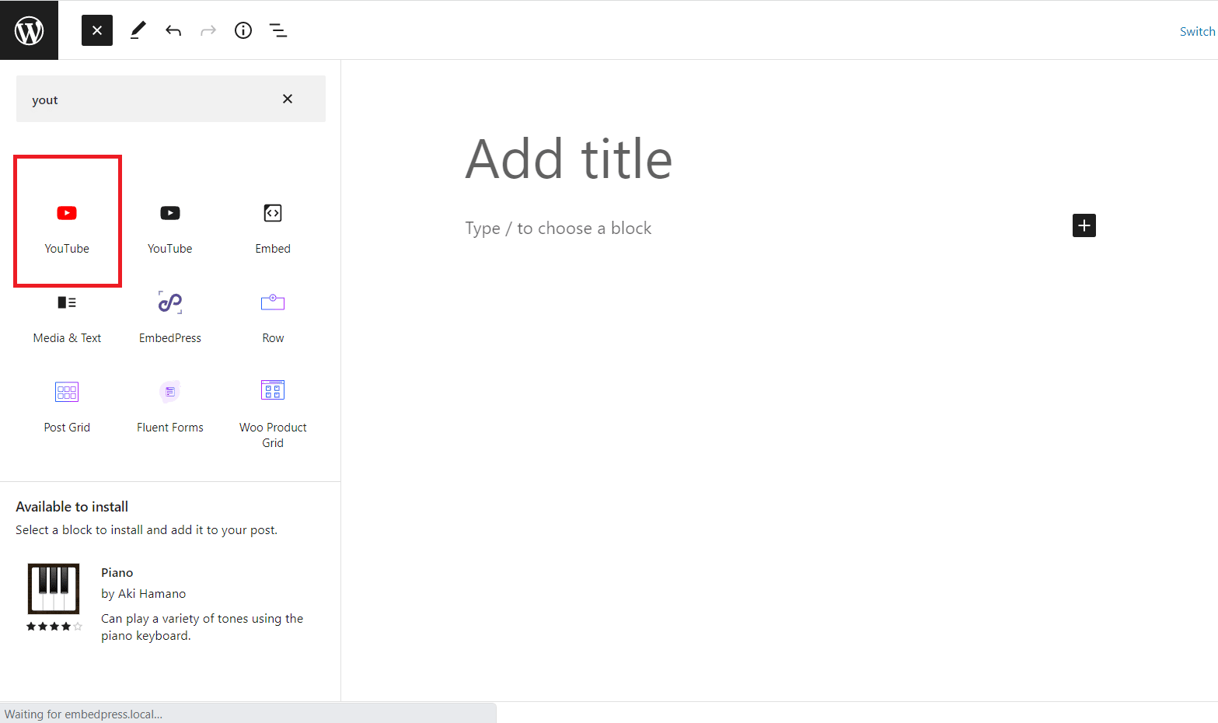Select the highlighted YouTube block

[67, 222]
